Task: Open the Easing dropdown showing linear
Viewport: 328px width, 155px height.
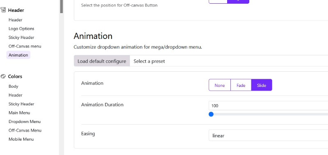Action: pos(269,135)
